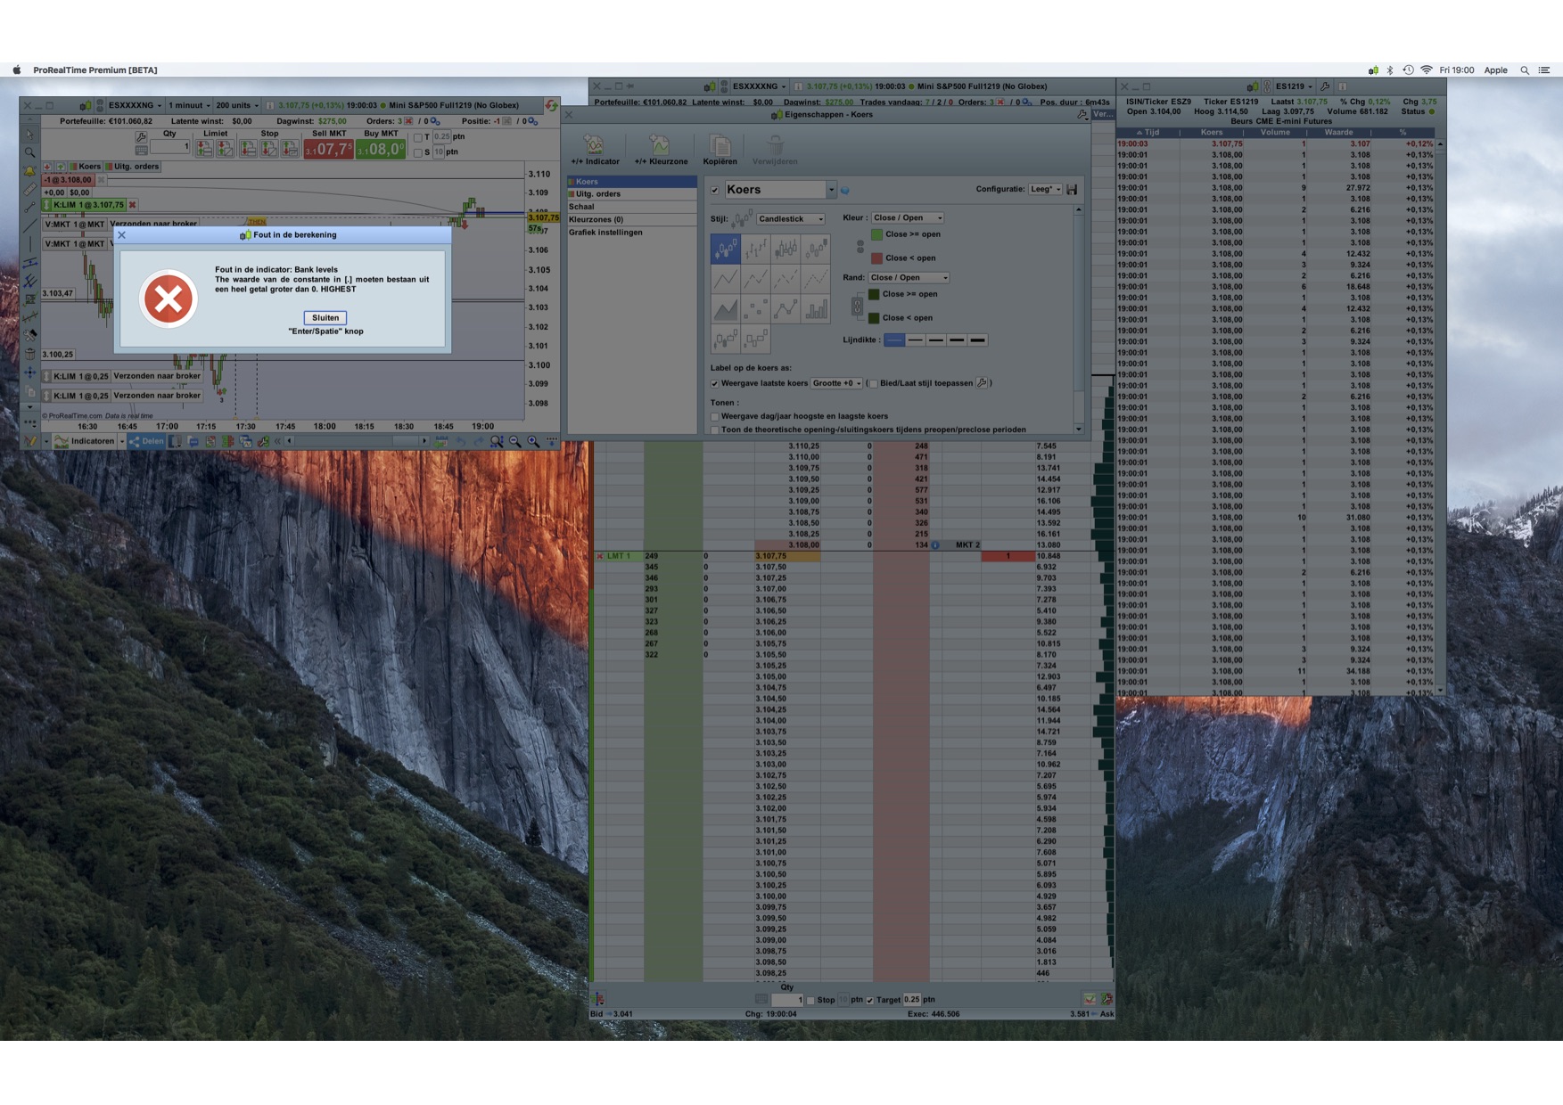1563x1105 pixels.
Task: Click the chart horizontal scrollbar right arrow
Action: pyautogui.click(x=424, y=441)
